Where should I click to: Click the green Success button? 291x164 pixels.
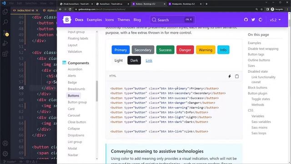pos(165,50)
